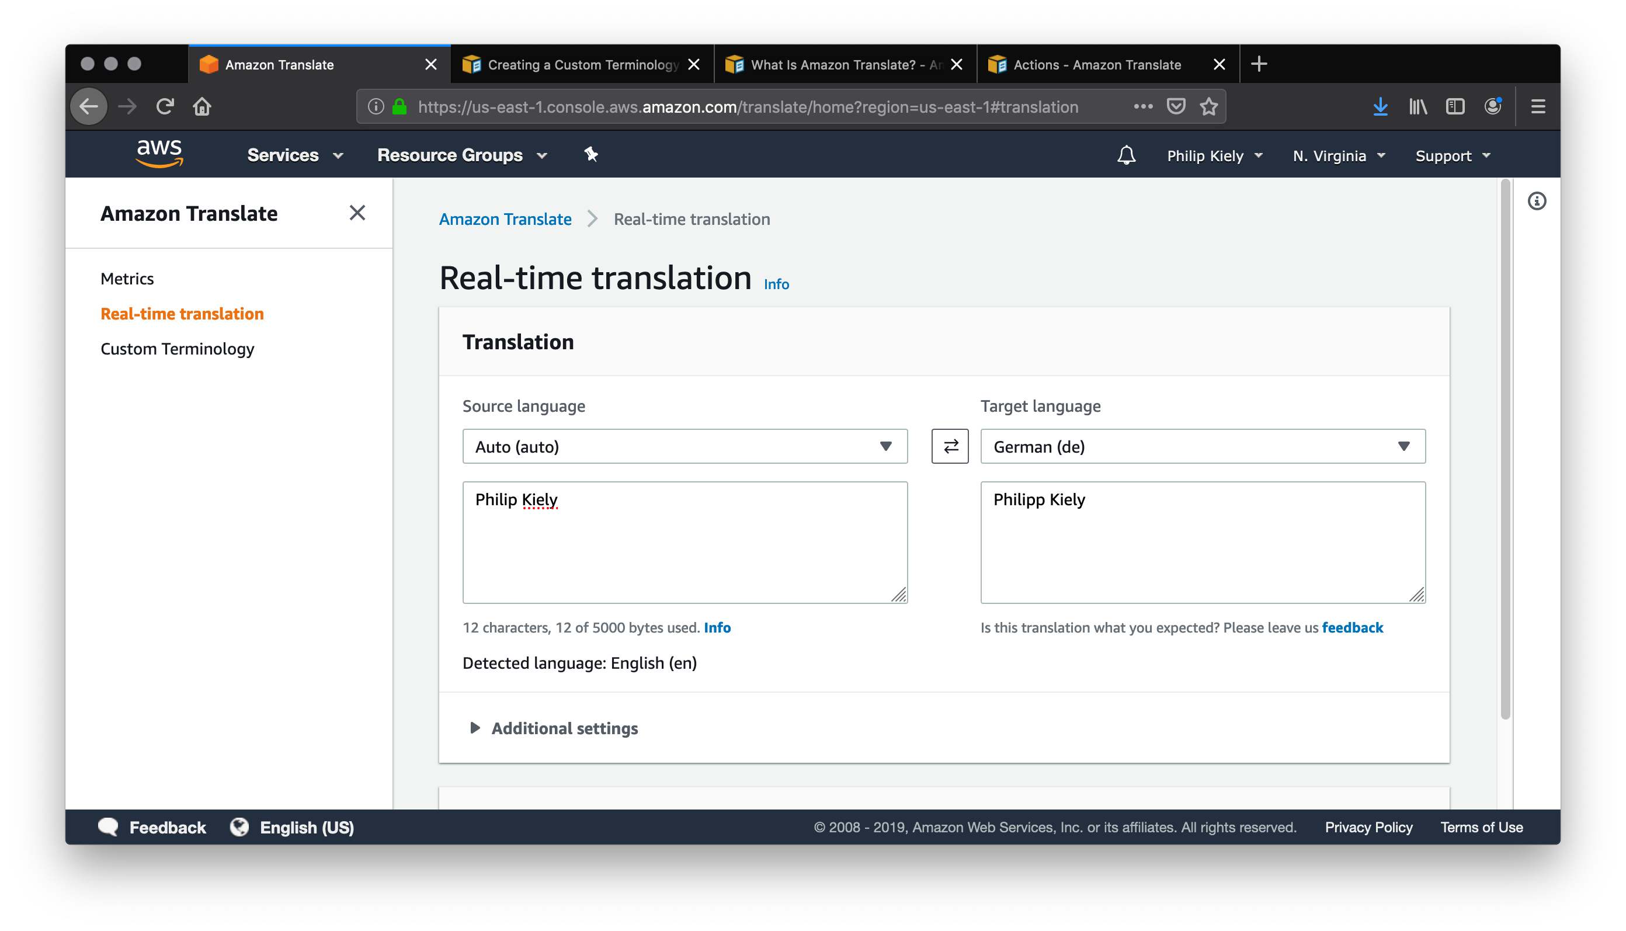
Task: Switch to What Is Amazon Translate? tab
Action: coord(844,65)
